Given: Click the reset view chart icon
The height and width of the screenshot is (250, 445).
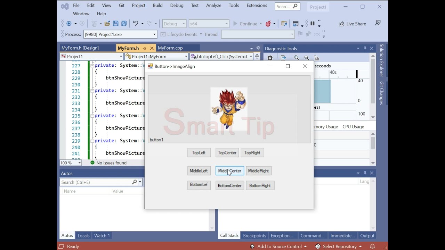Looking at the screenshot, I should [317, 58].
